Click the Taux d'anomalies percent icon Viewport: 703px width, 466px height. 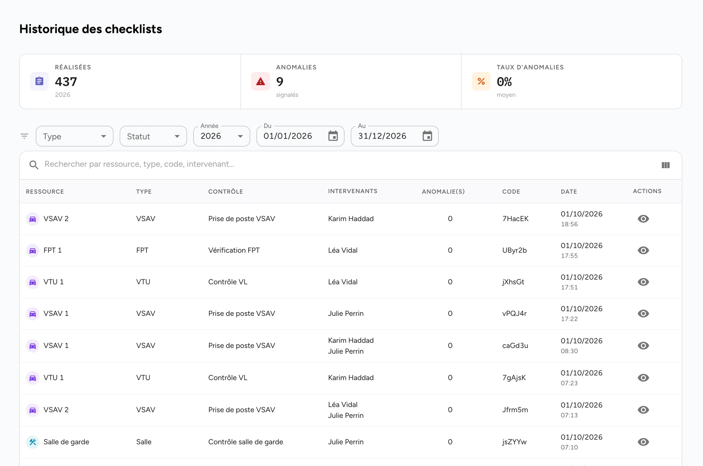[481, 81]
